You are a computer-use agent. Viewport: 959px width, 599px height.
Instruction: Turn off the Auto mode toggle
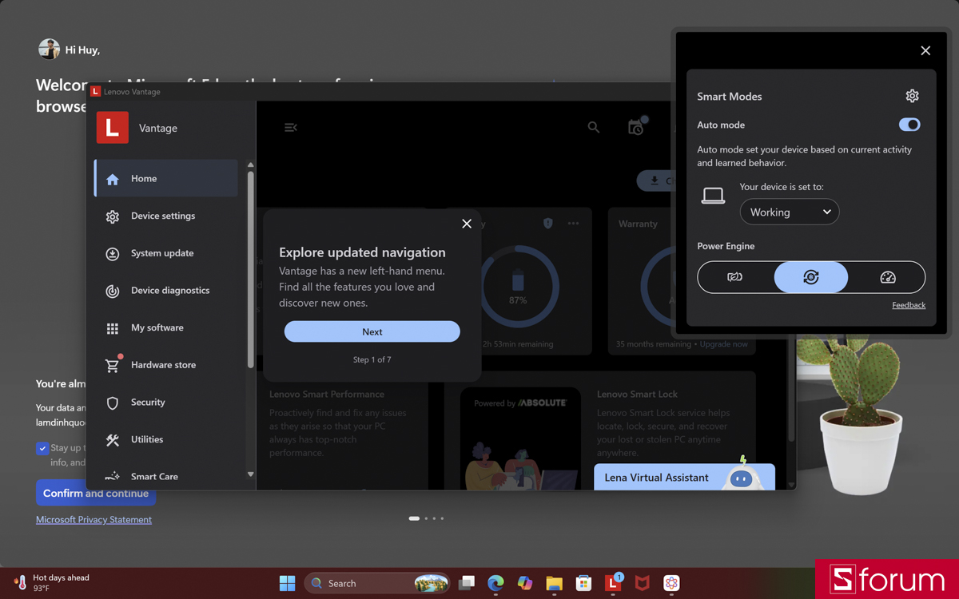(x=909, y=125)
